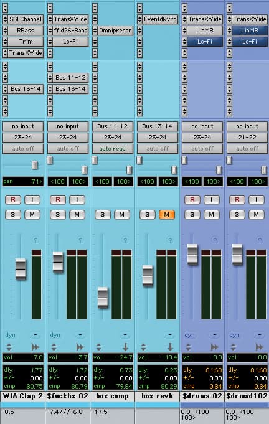This screenshot has width=269, height=424.
Task: Open the auto read automation mode selector
Action: coord(113,148)
